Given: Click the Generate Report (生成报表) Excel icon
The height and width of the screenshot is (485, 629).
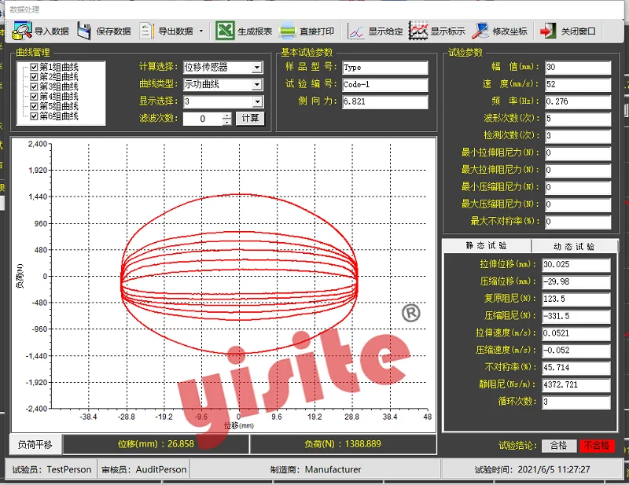Looking at the screenshot, I should 225,31.
